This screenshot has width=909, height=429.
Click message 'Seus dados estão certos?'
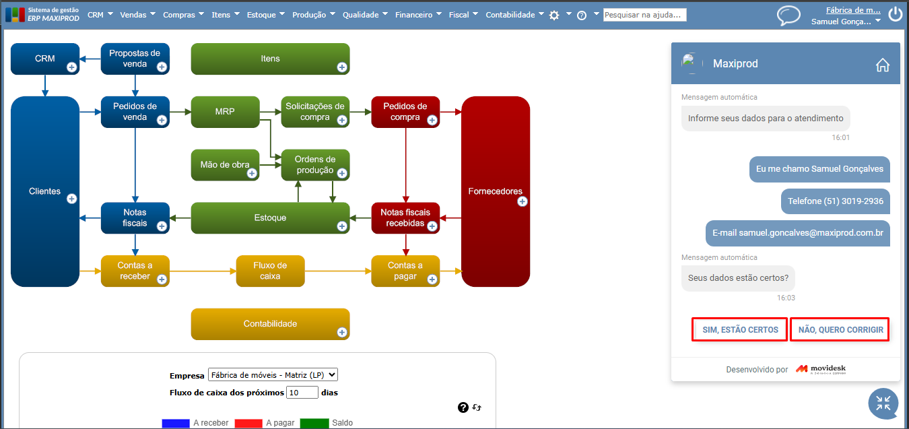pos(739,278)
